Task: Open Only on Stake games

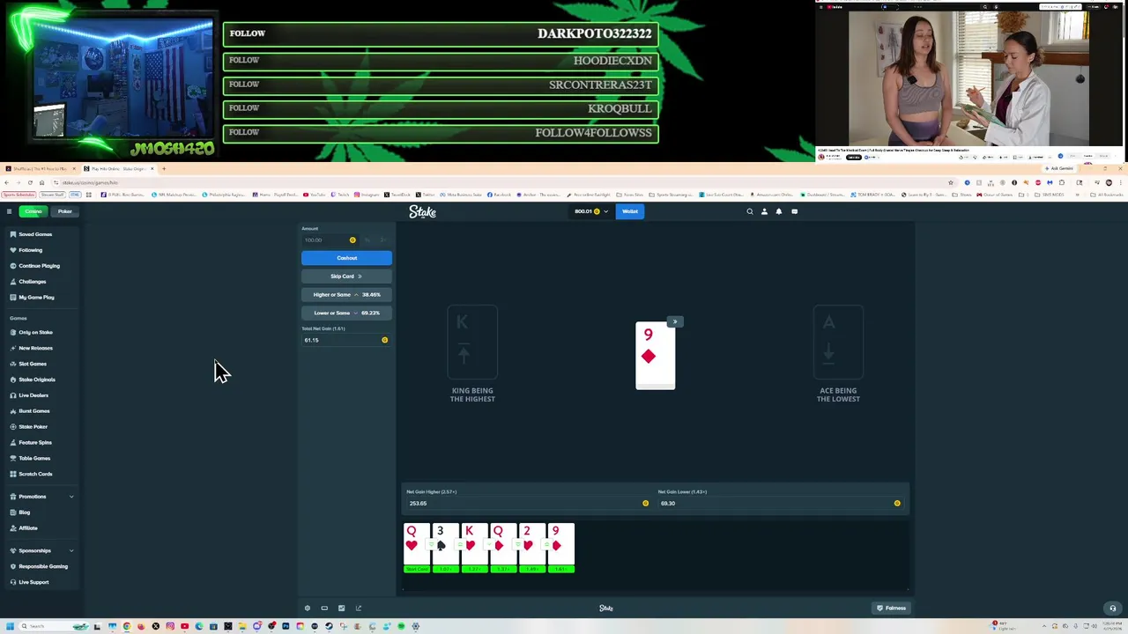Action: tap(35, 332)
